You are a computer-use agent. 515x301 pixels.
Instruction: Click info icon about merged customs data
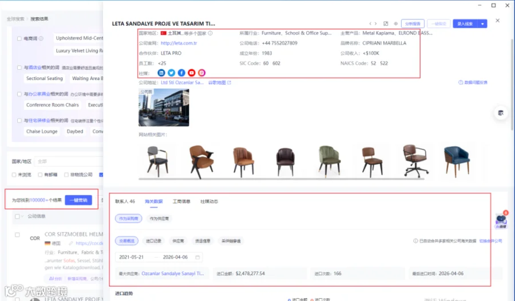pos(415,241)
